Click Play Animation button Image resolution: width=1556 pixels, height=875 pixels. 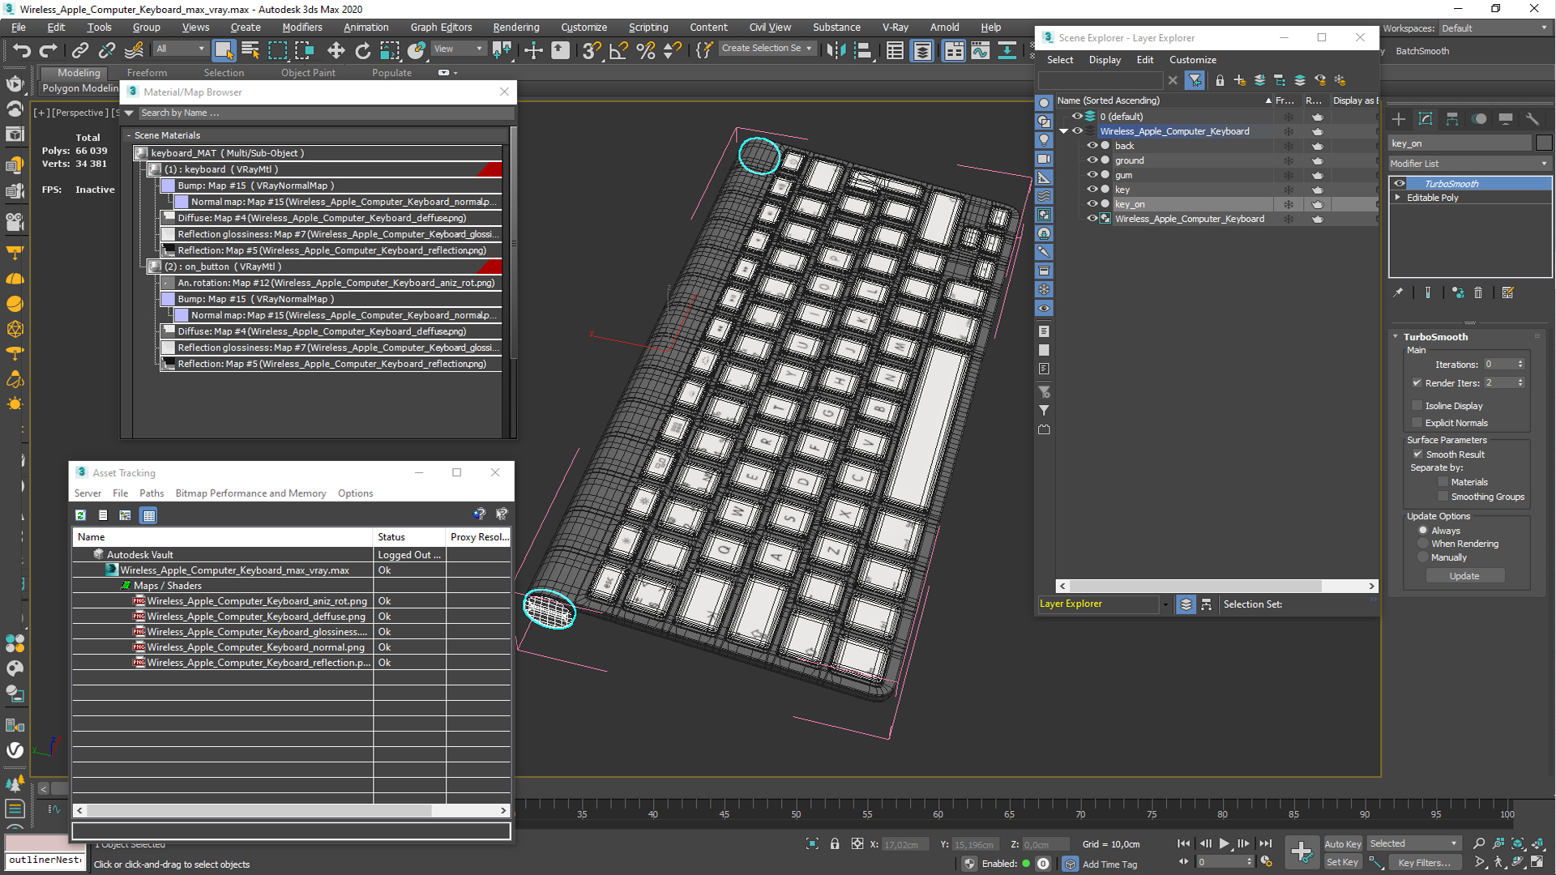coord(1225,843)
